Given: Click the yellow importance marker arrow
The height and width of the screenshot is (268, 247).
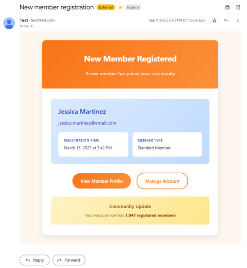Looking at the screenshot, I should (120, 7).
